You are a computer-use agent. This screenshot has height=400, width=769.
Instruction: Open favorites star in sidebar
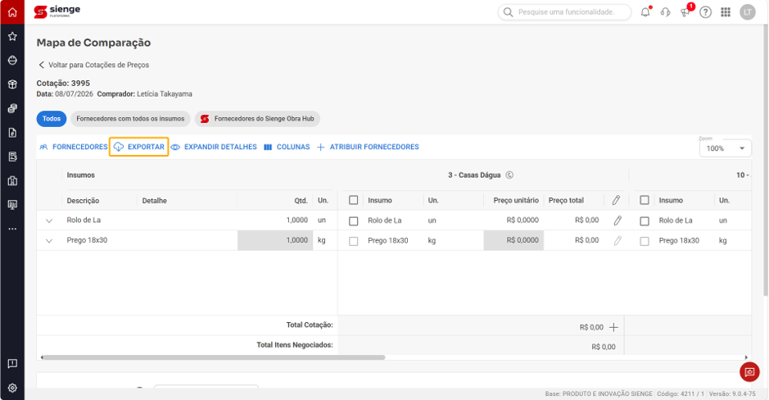pos(12,36)
